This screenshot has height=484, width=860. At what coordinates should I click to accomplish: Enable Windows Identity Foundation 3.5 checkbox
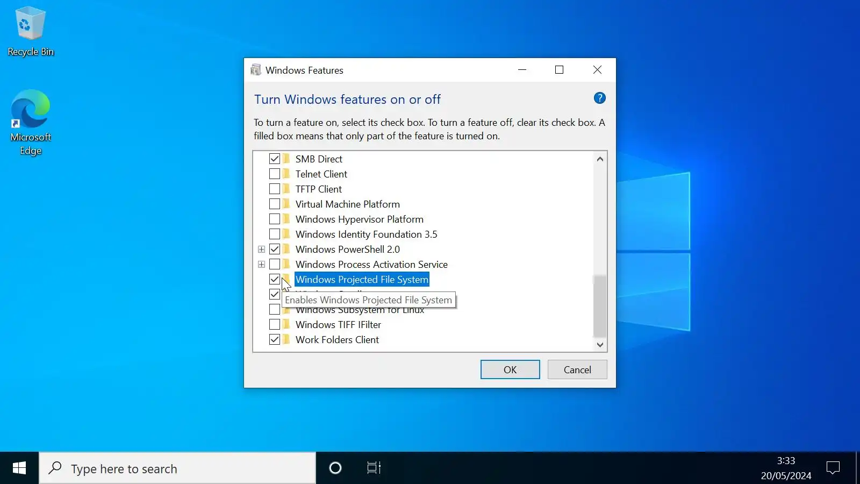(275, 234)
